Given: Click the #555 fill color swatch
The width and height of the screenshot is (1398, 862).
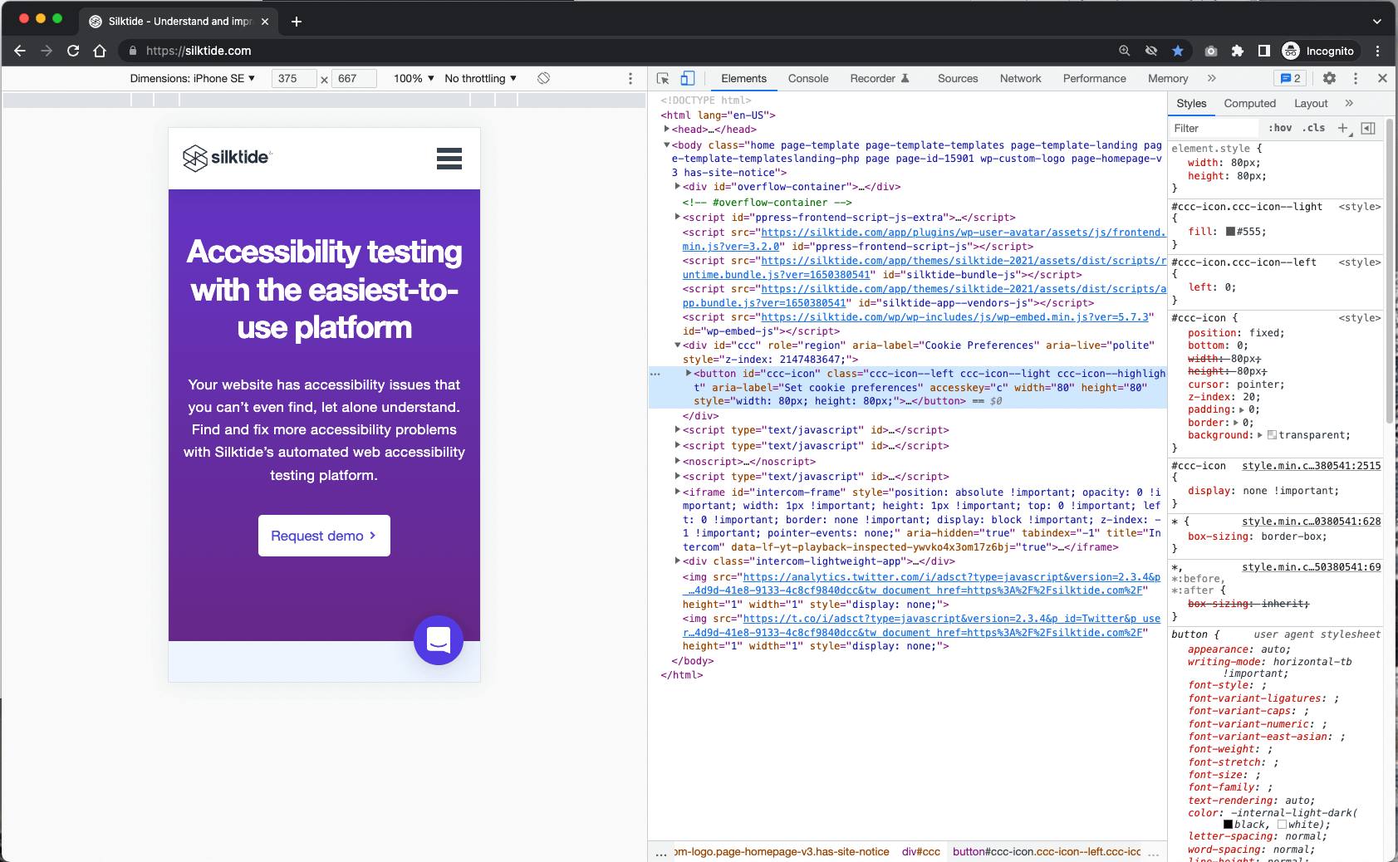Looking at the screenshot, I should (1230, 232).
